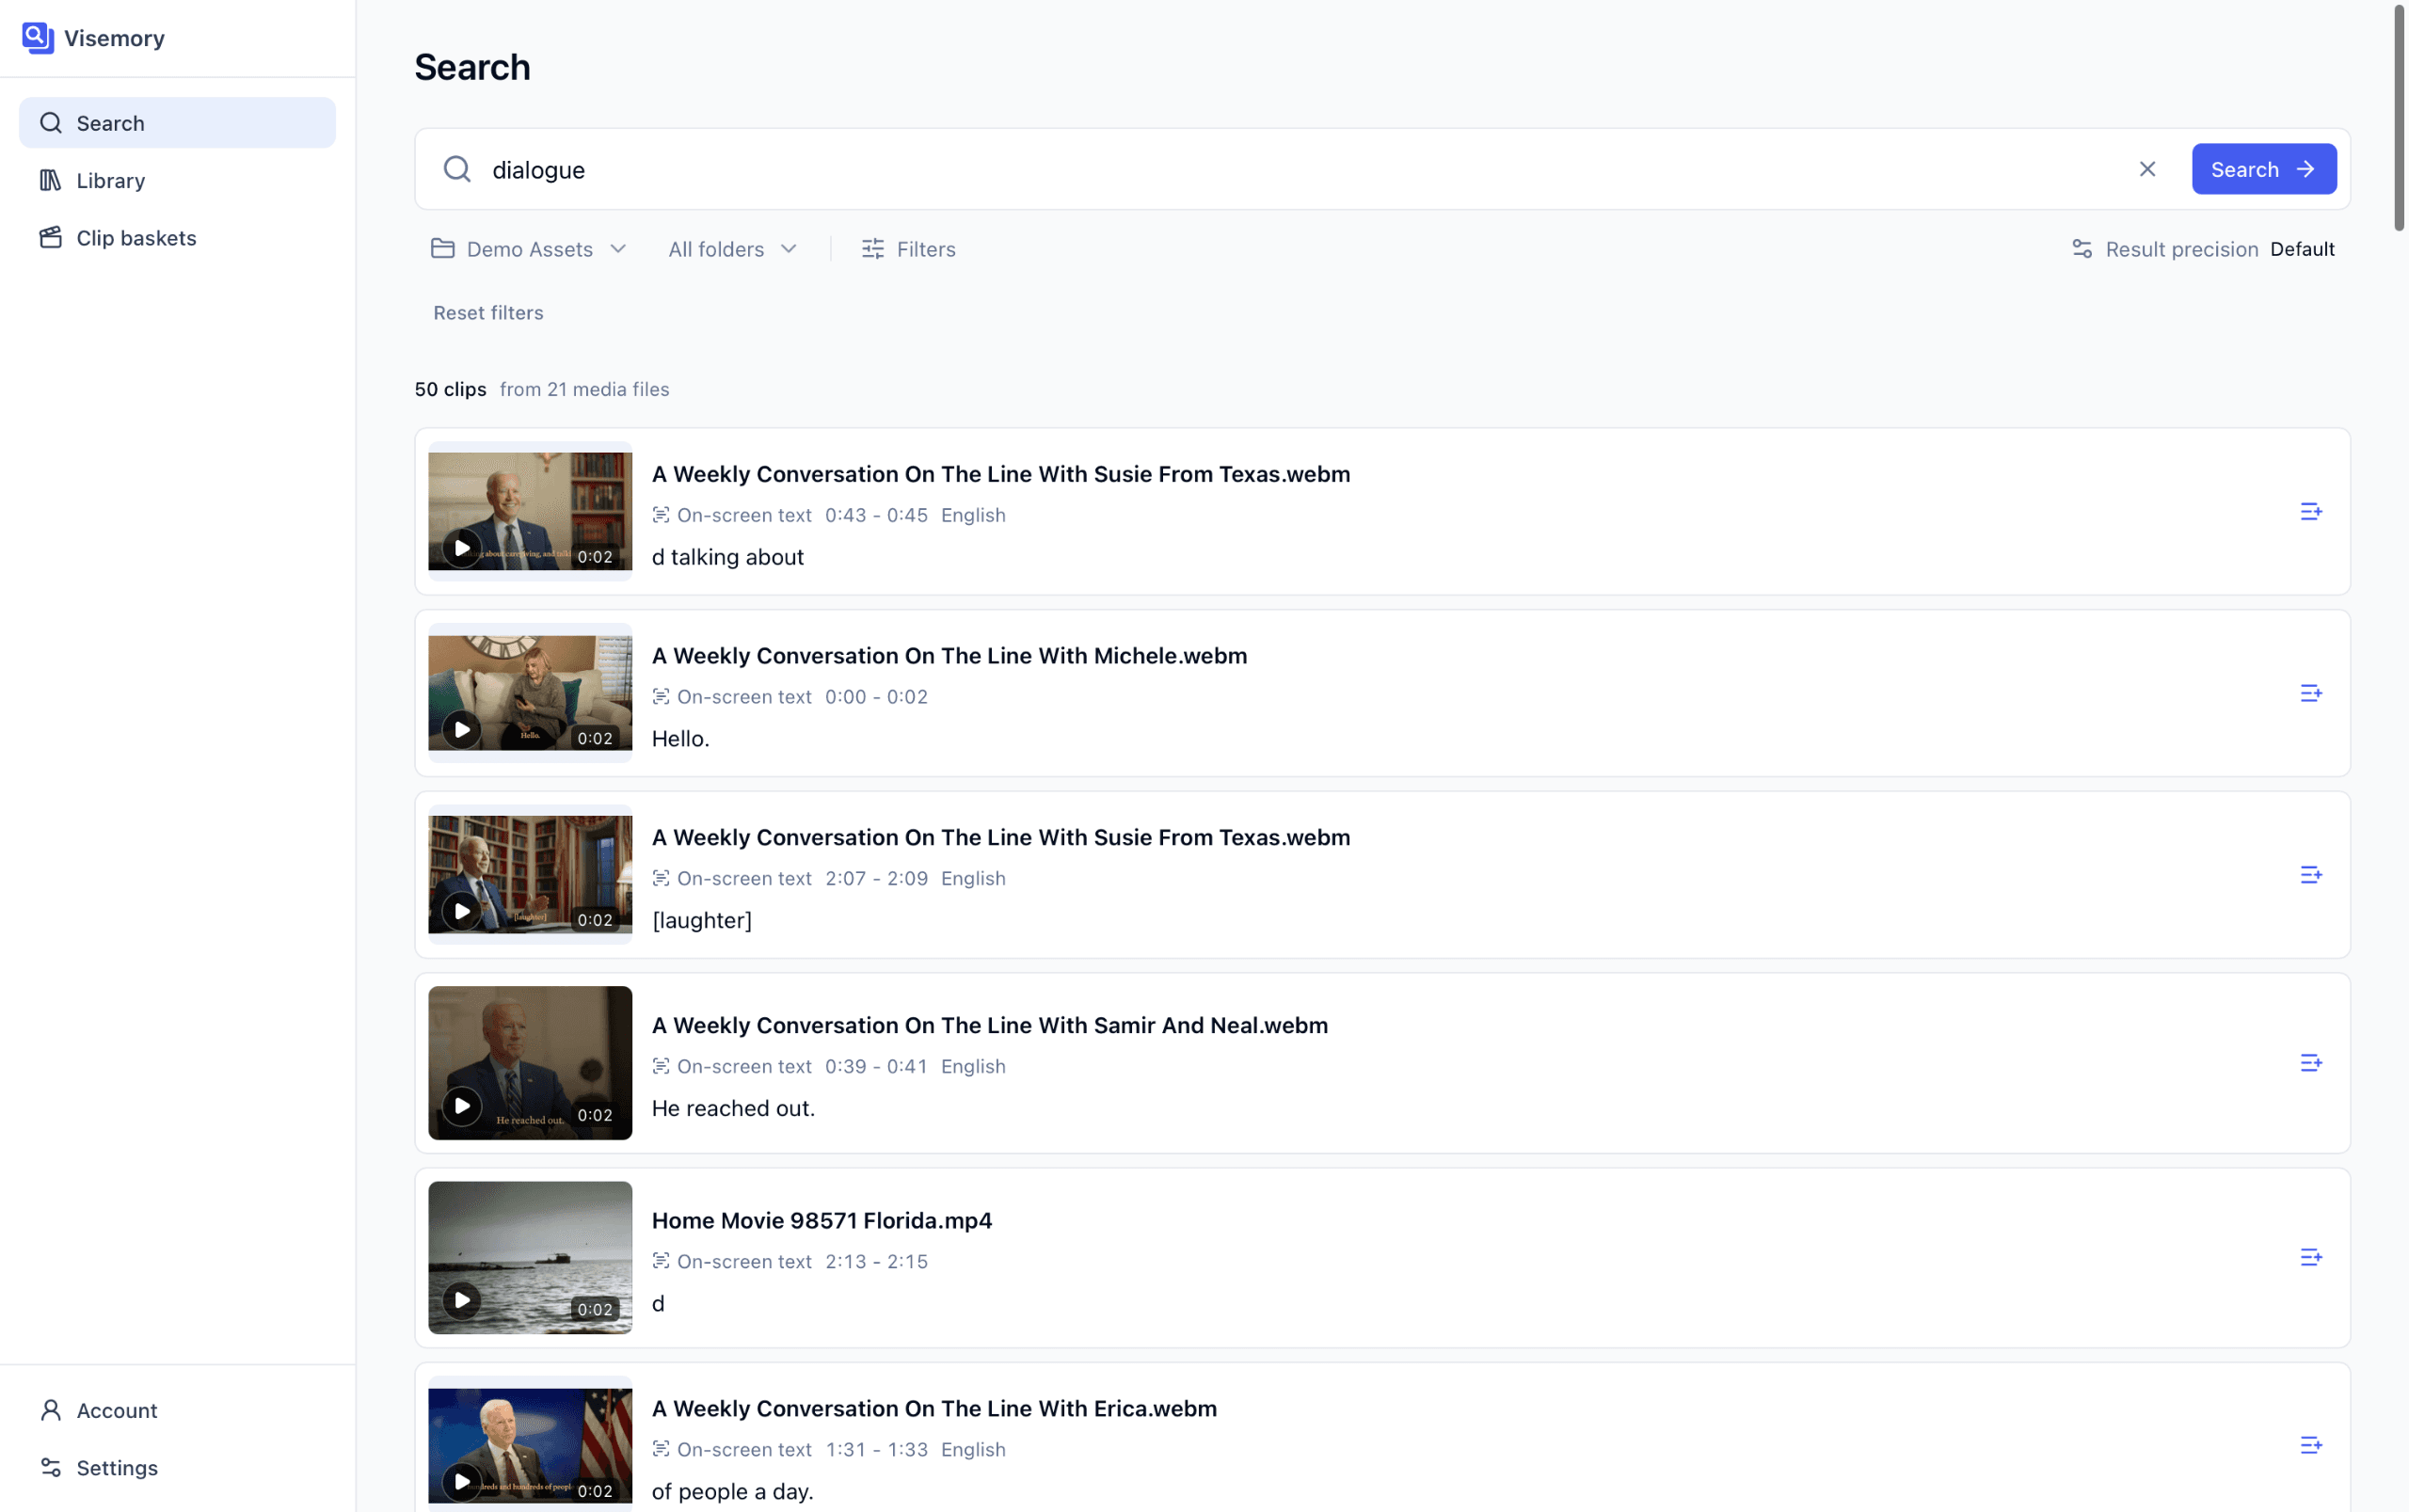
Task: Open Library in the sidebar
Action: pos(177,180)
